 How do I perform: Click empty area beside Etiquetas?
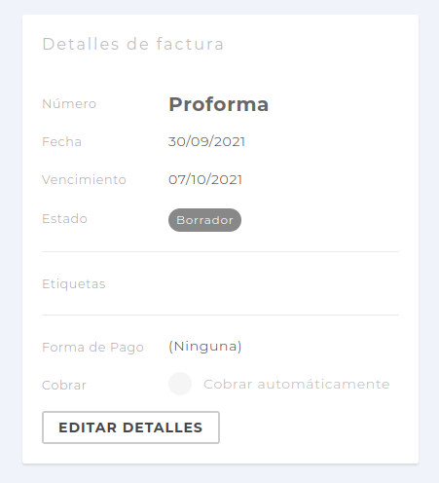253,283
